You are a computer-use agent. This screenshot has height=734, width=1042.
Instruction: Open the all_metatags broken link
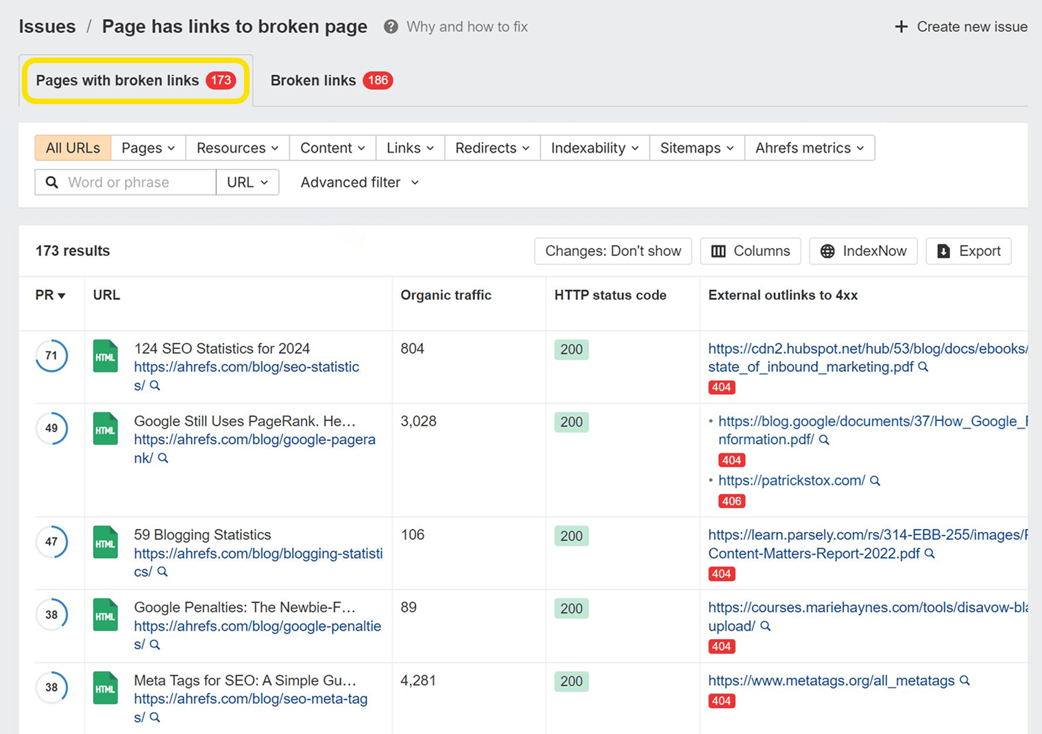(x=829, y=681)
